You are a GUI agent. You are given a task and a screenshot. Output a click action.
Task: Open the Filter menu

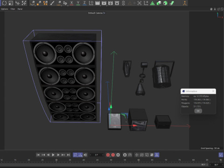[13, 9]
